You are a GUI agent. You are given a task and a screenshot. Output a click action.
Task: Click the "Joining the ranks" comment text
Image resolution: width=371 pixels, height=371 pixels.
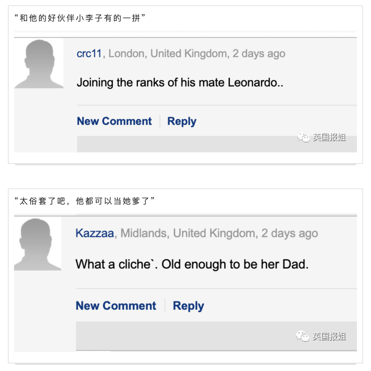[180, 82]
